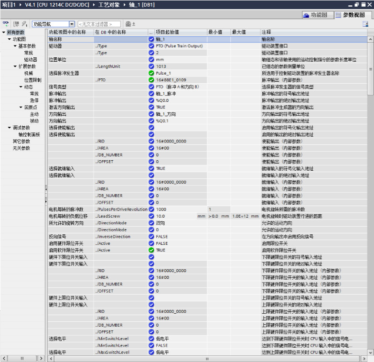Sort by 在 DB 中的名称 column header
Screen dimensions: 374x362
click(121, 32)
